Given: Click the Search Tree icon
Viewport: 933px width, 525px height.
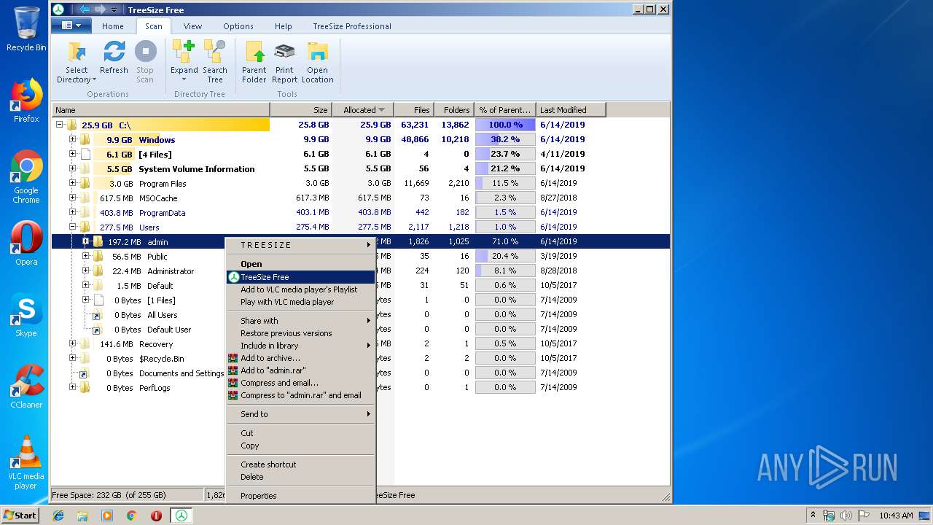Looking at the screenshot, I should point(214,52).
